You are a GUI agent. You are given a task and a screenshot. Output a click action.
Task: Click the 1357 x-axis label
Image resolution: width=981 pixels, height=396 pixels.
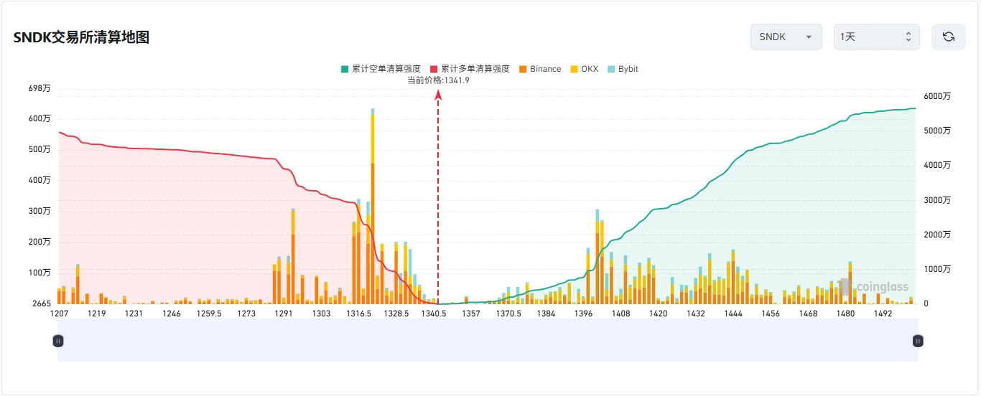pyautogui.click(x=471, y=313)
